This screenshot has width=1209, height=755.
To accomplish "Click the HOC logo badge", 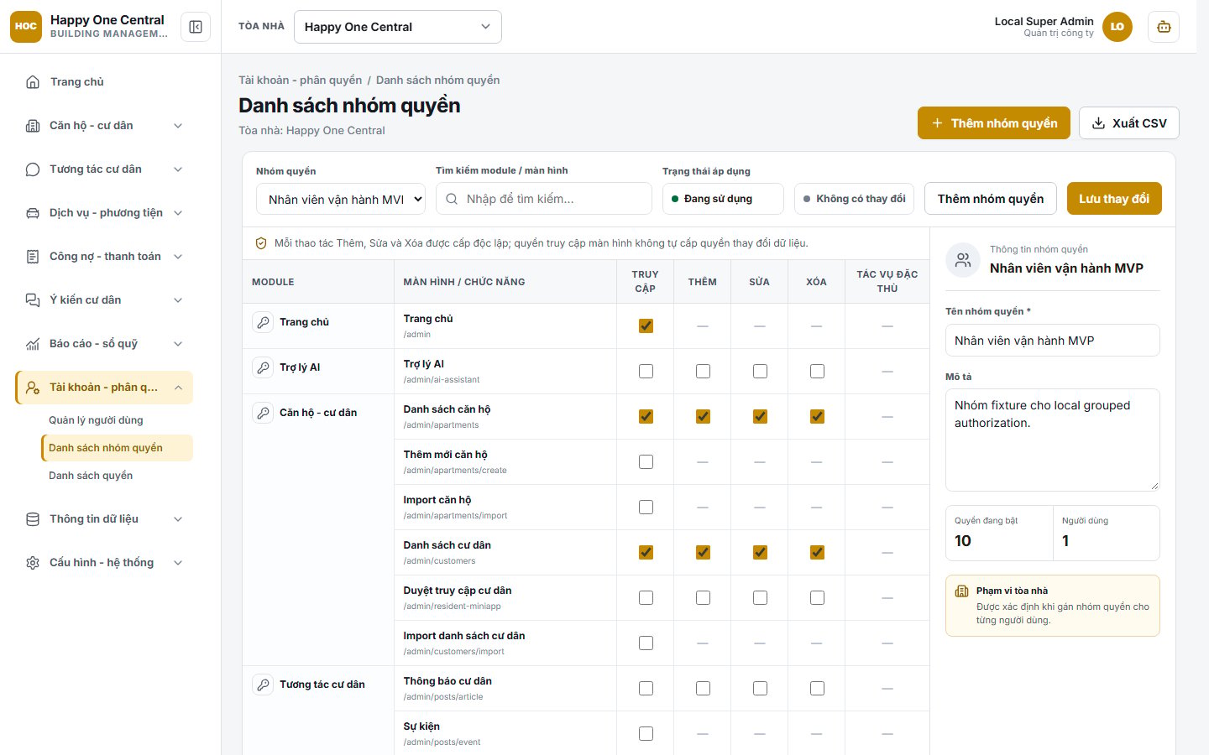I will 26,27.
